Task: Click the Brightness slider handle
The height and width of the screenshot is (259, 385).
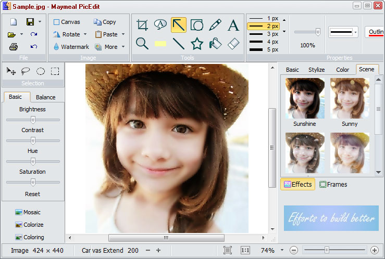Action: 33,120
